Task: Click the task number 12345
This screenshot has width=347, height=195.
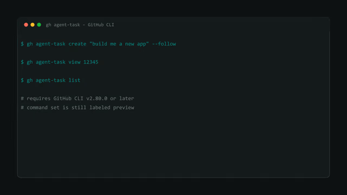Action: (x=91, y=62)
